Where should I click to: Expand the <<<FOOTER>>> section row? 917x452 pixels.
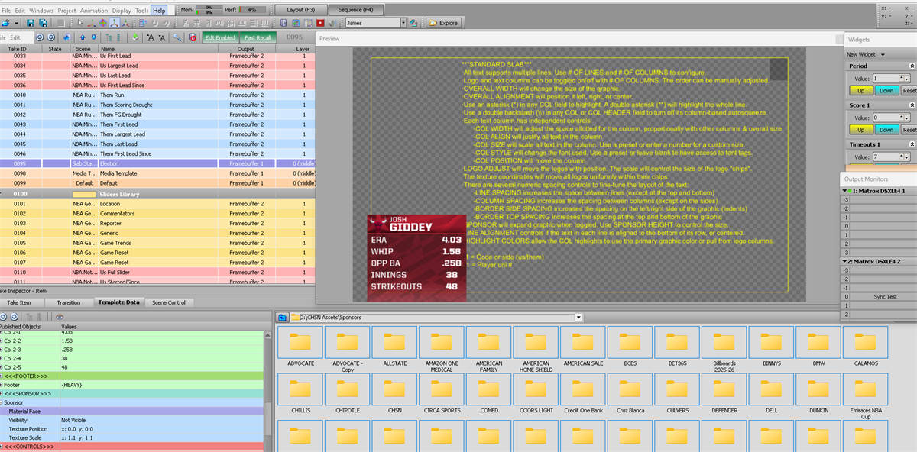tap(2, 376)
